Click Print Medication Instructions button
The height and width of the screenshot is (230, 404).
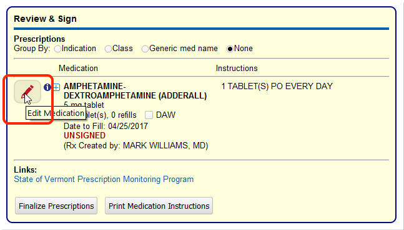159,206
